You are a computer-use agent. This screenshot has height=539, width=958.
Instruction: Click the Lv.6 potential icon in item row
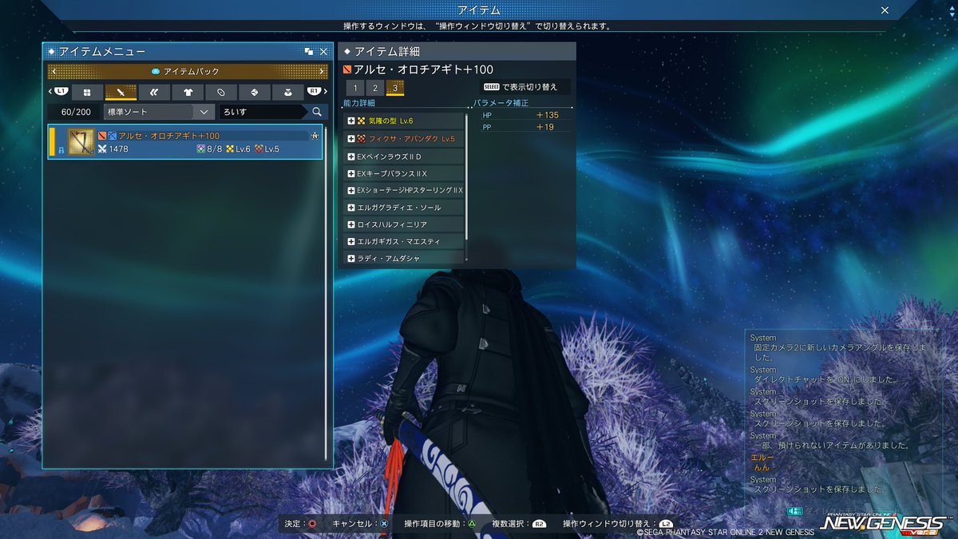[230, 149]
